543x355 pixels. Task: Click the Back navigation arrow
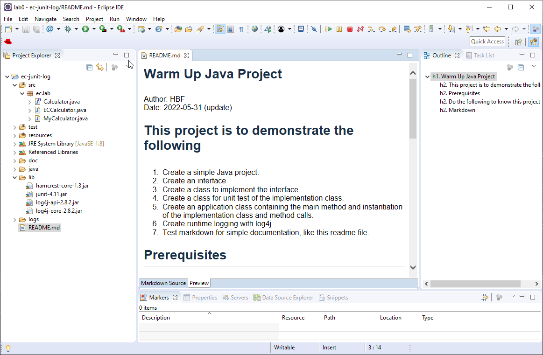(498, 29)
